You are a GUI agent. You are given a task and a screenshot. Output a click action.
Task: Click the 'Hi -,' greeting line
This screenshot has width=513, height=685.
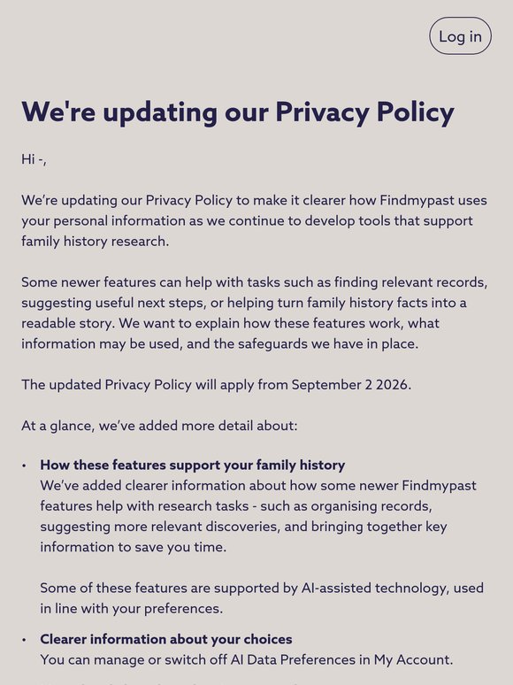point(34,159)
